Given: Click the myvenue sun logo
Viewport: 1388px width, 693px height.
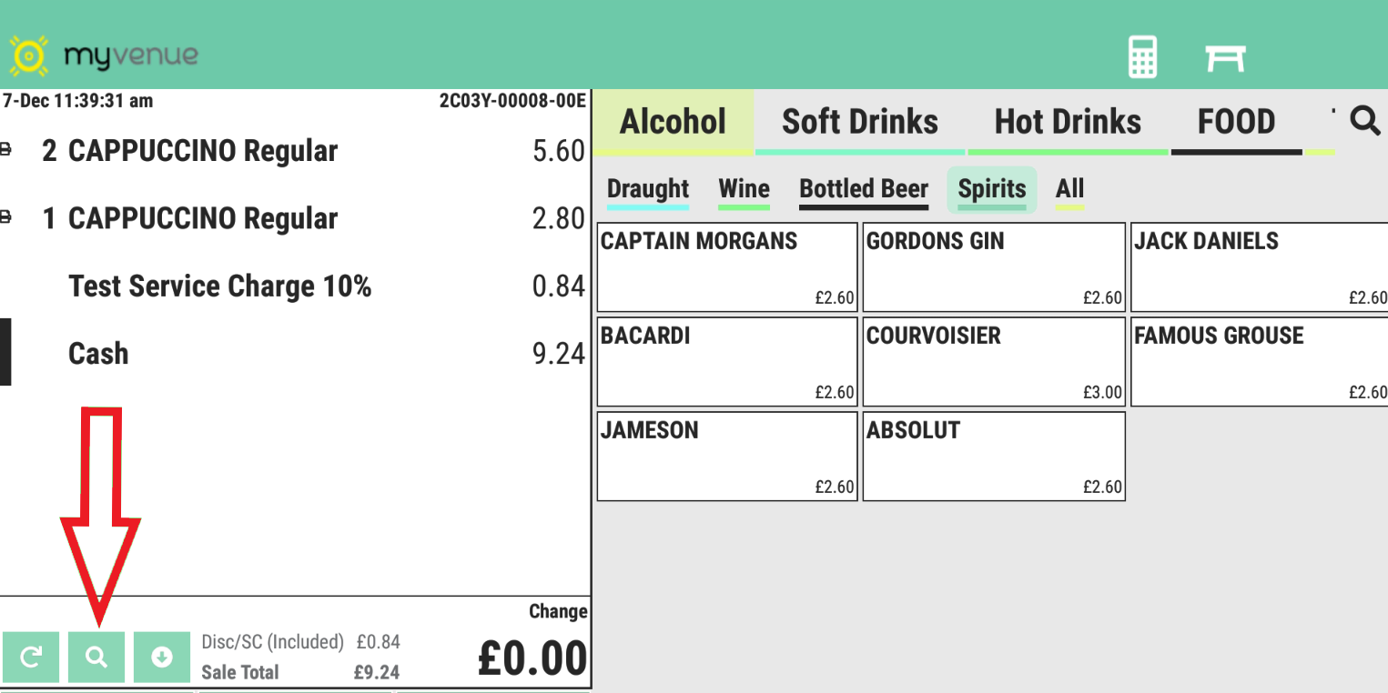Looking at the screenshot, I should [28, 55].
